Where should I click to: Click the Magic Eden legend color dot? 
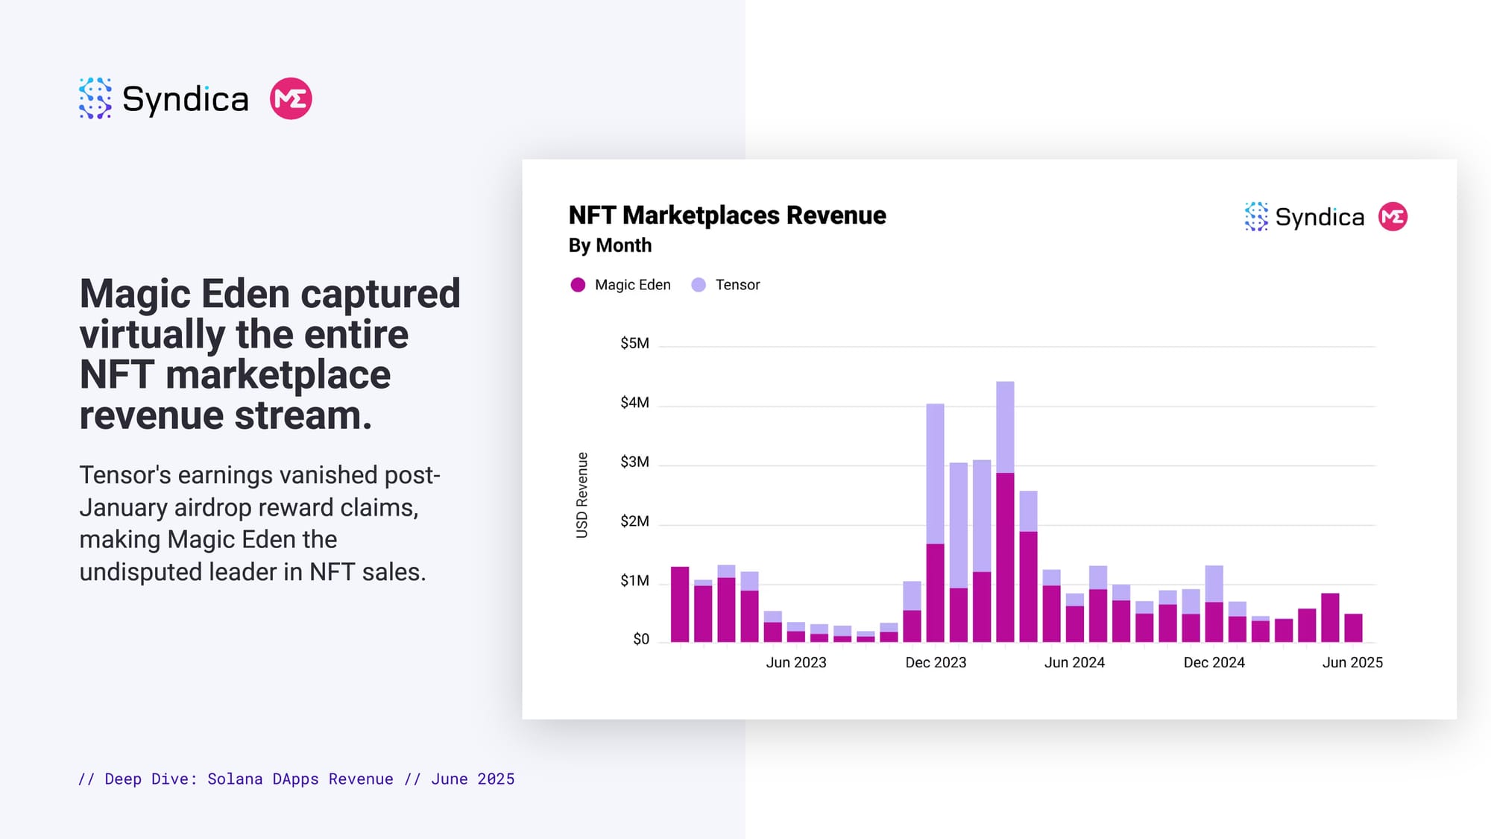(578, 285)
